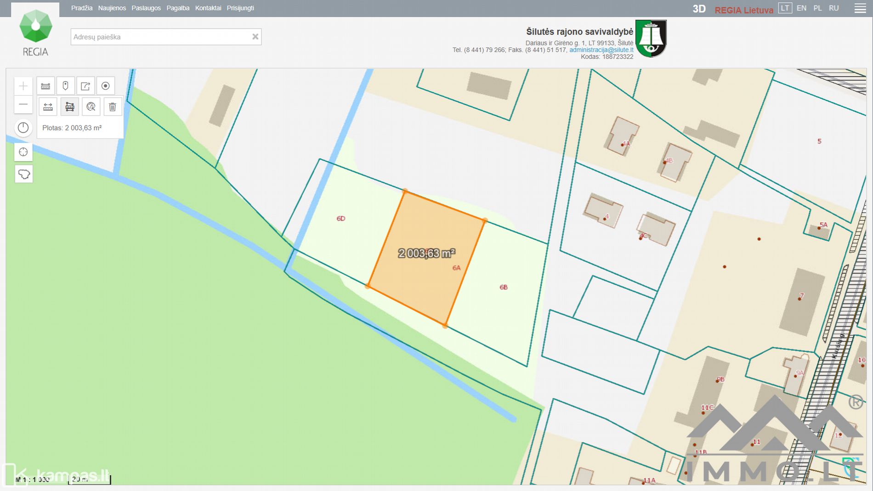
Task: Switch language to RU
Action: [x=833, y=8]
